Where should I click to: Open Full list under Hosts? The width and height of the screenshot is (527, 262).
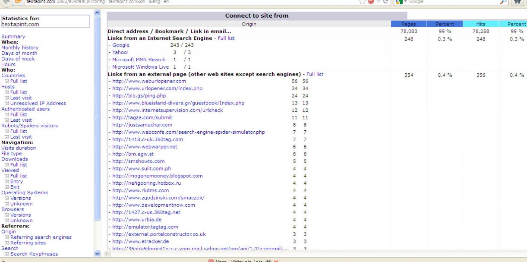tap(19, 92)
